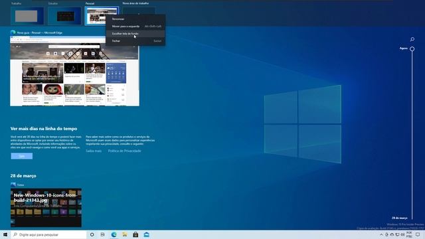
Task: Click Fechar in the desktop context menu
Action: (135, 41)
